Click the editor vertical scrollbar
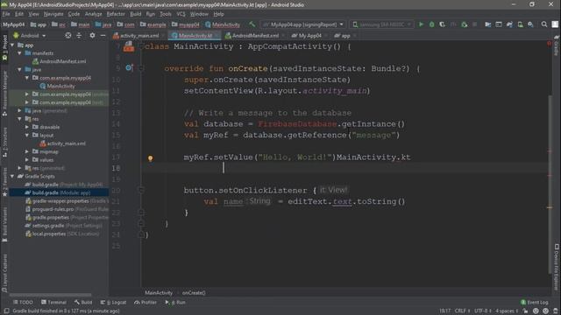 [x=550, y=185]
